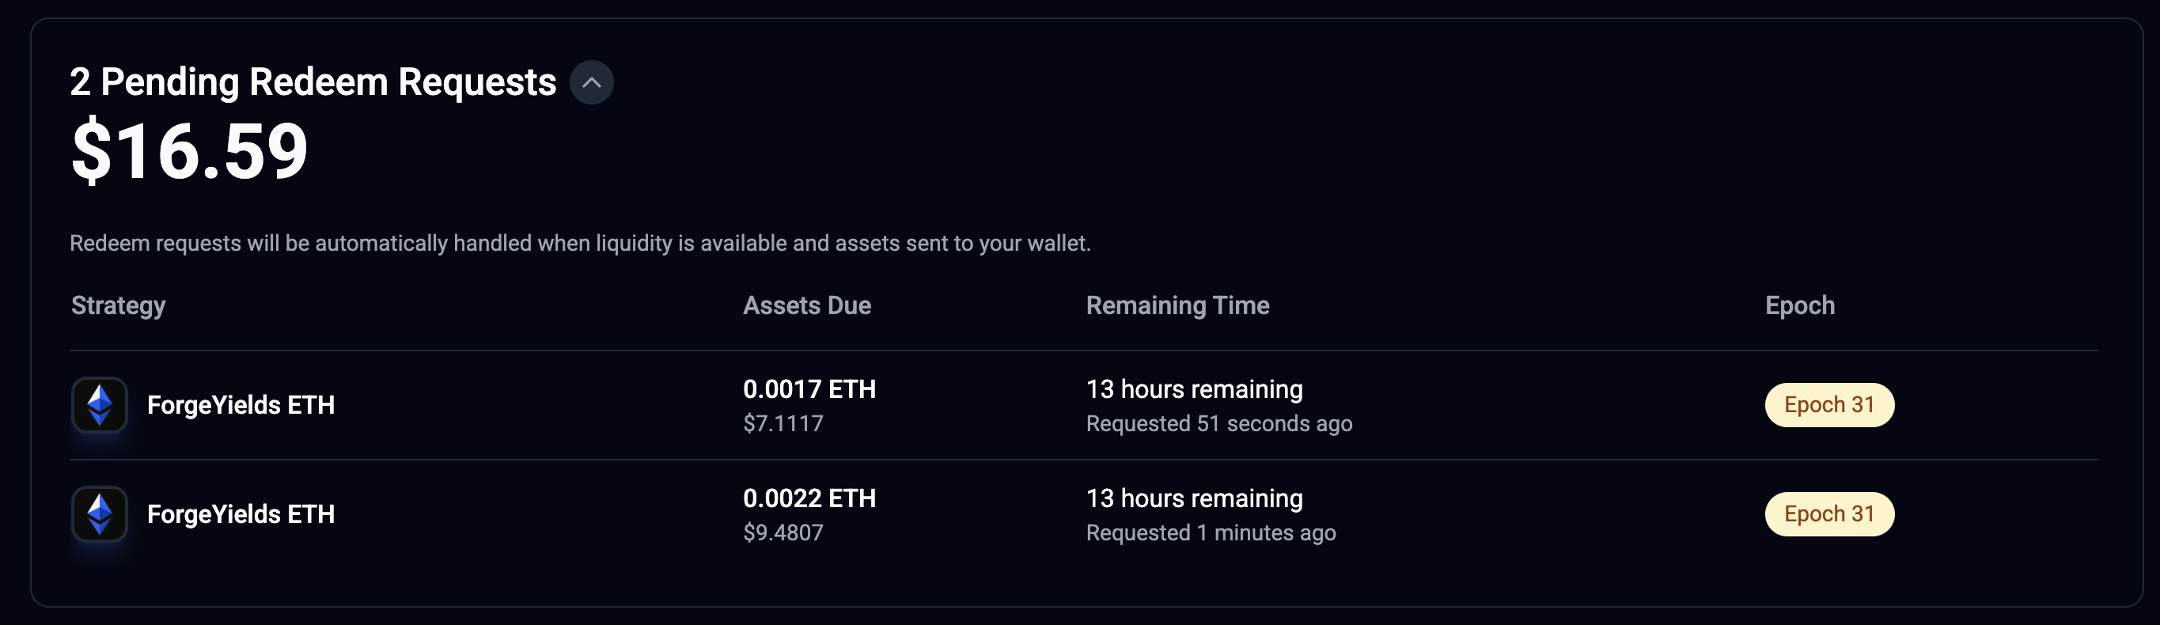Click the Ethereum icon in the second row
This screenshot has width=2160, height=625.
pyautogui.click(x=100, y=514)
